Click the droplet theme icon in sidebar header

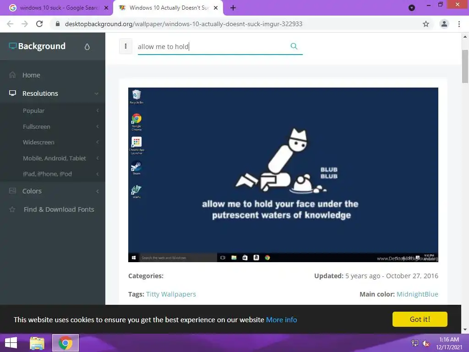point(87,47)
